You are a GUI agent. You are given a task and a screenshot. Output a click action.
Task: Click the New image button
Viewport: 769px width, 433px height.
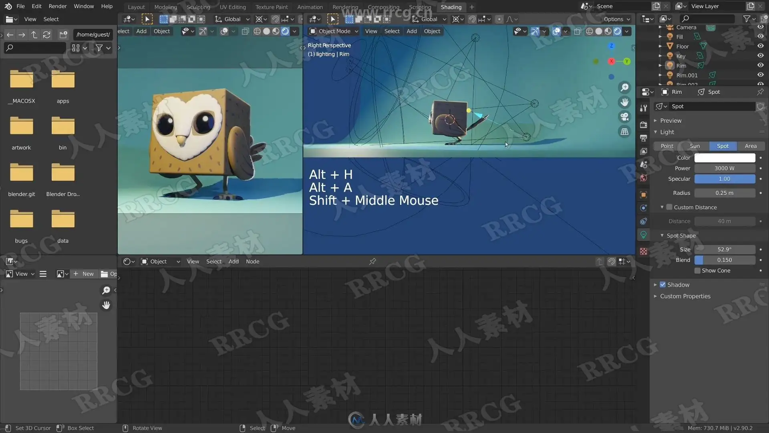84,274
